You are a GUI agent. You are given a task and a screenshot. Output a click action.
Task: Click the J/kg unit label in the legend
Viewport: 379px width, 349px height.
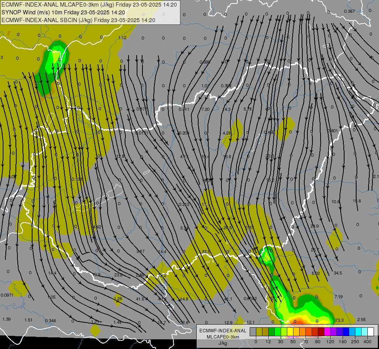223,343
